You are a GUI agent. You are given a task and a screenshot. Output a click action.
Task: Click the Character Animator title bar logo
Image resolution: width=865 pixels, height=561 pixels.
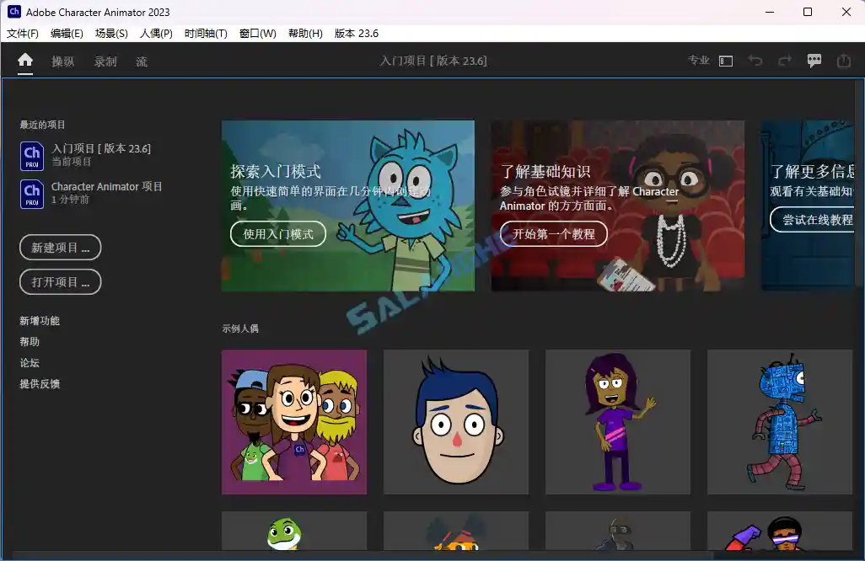[14, 12]
